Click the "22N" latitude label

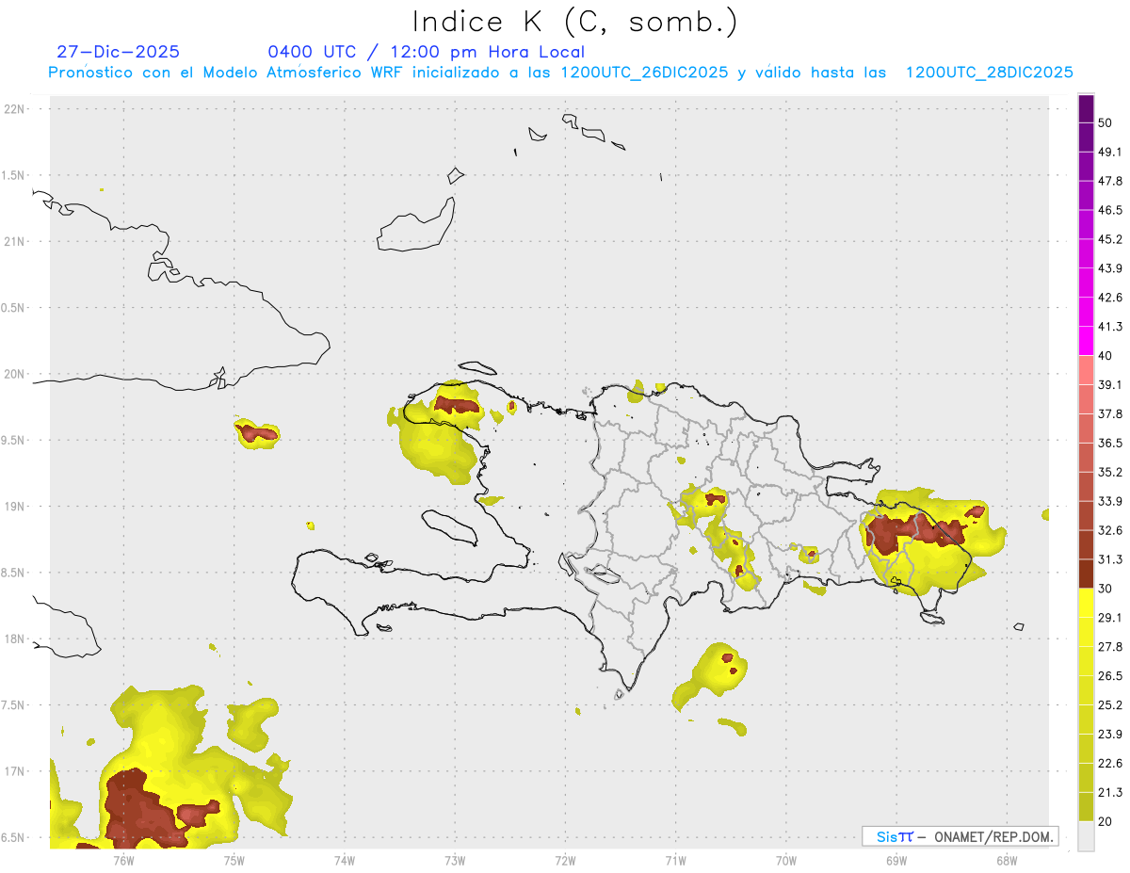click(16, 109)
